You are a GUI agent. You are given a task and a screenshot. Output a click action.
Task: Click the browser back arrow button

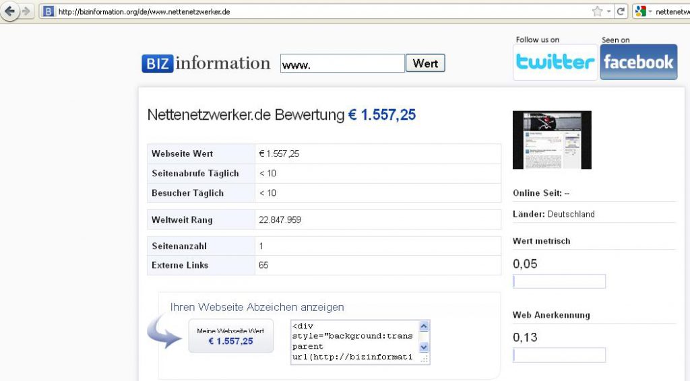9,11
